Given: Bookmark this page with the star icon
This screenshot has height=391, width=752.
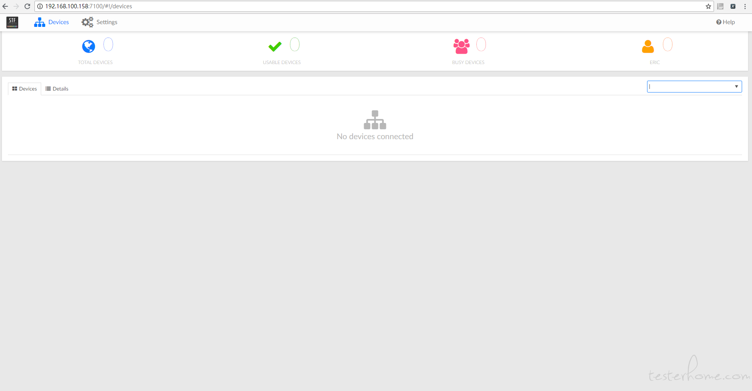Looking at the screenshot, I should (708, 6).
